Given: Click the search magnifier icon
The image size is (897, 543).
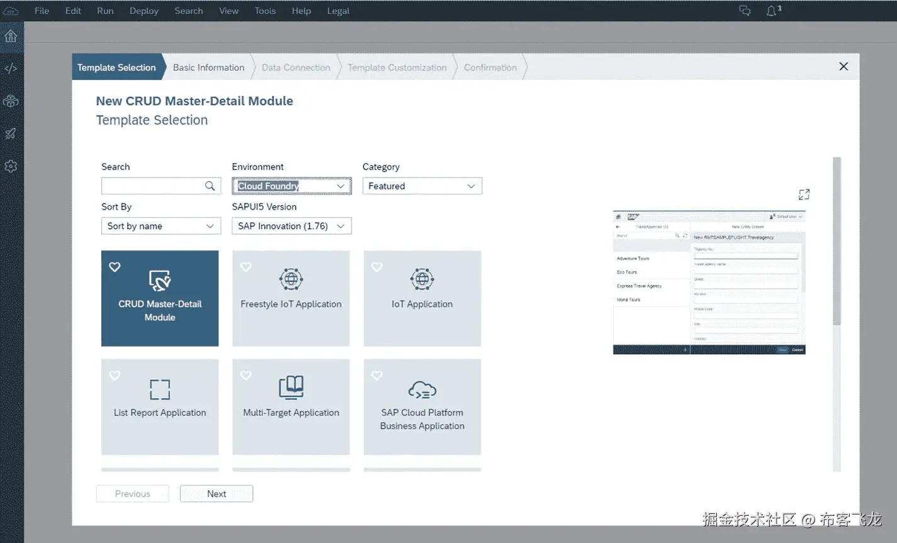Looking at the screenshot, I should pos(210,186).
